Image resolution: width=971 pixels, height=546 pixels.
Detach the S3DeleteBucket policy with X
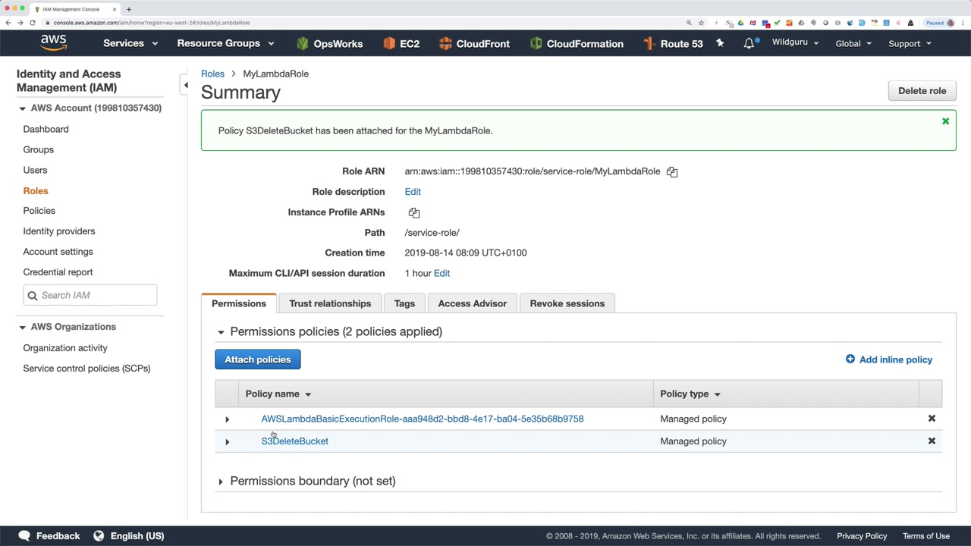click(x=932, y=441)
